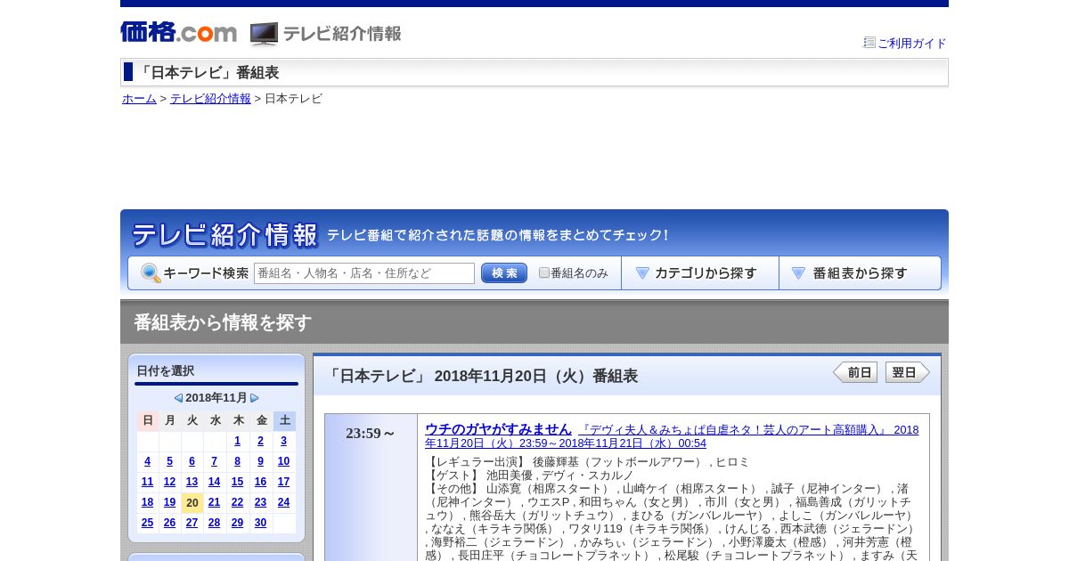Select November 8 in calendar
Image resolution: width=1069 pixels, height=561 pixels.
238,461
